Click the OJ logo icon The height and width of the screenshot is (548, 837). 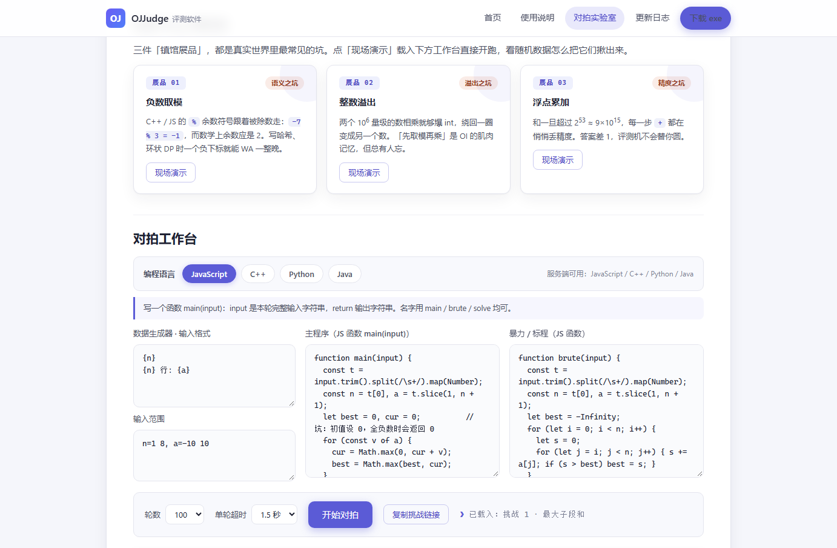click(116, 18)
